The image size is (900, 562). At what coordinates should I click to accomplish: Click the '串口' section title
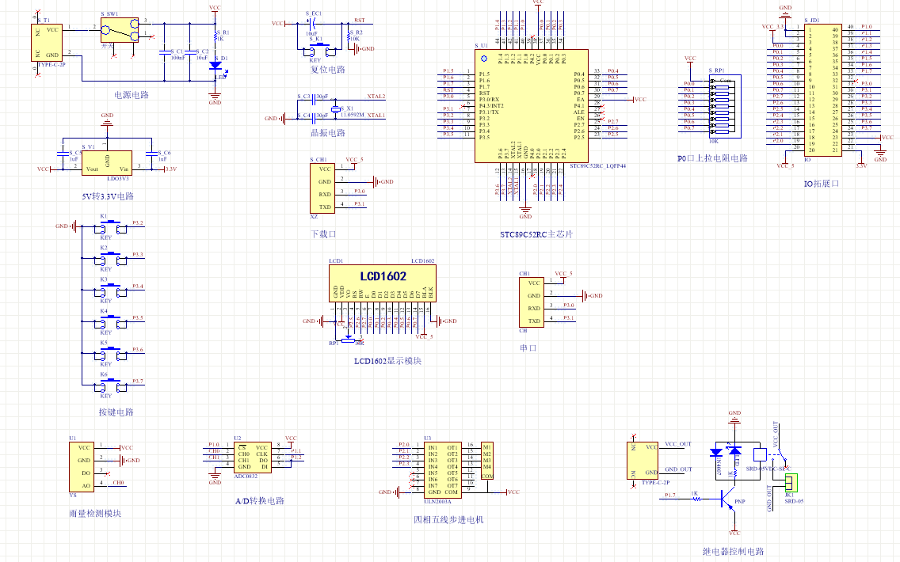pyautogui.click(x=528, y=348)
